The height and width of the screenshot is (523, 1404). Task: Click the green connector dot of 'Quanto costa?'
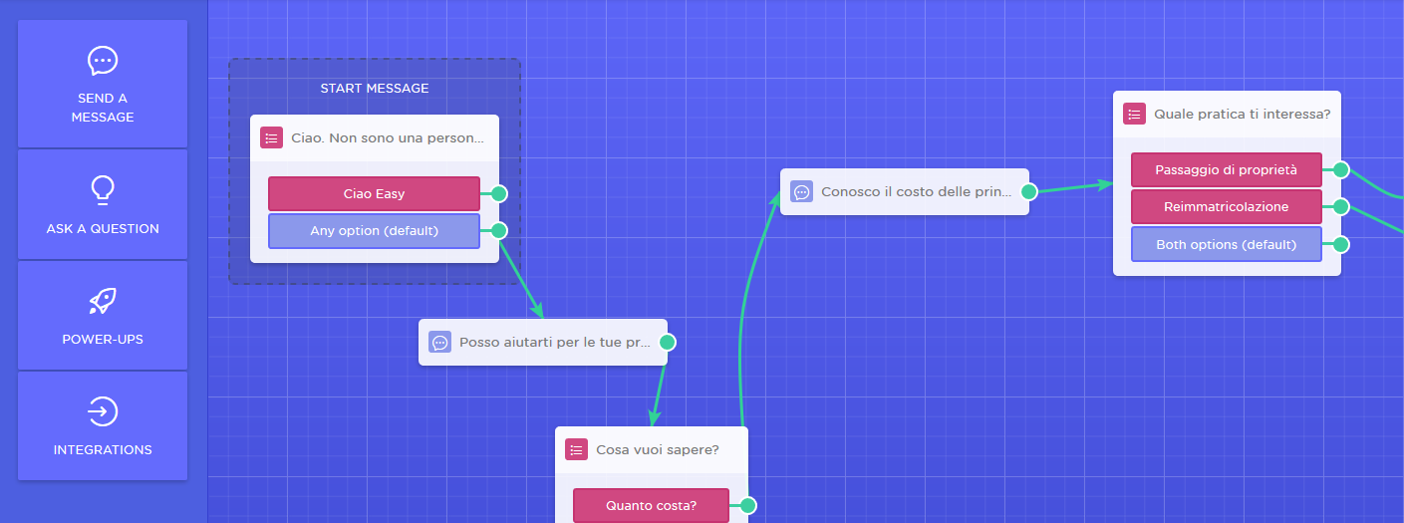coord(748,505)
